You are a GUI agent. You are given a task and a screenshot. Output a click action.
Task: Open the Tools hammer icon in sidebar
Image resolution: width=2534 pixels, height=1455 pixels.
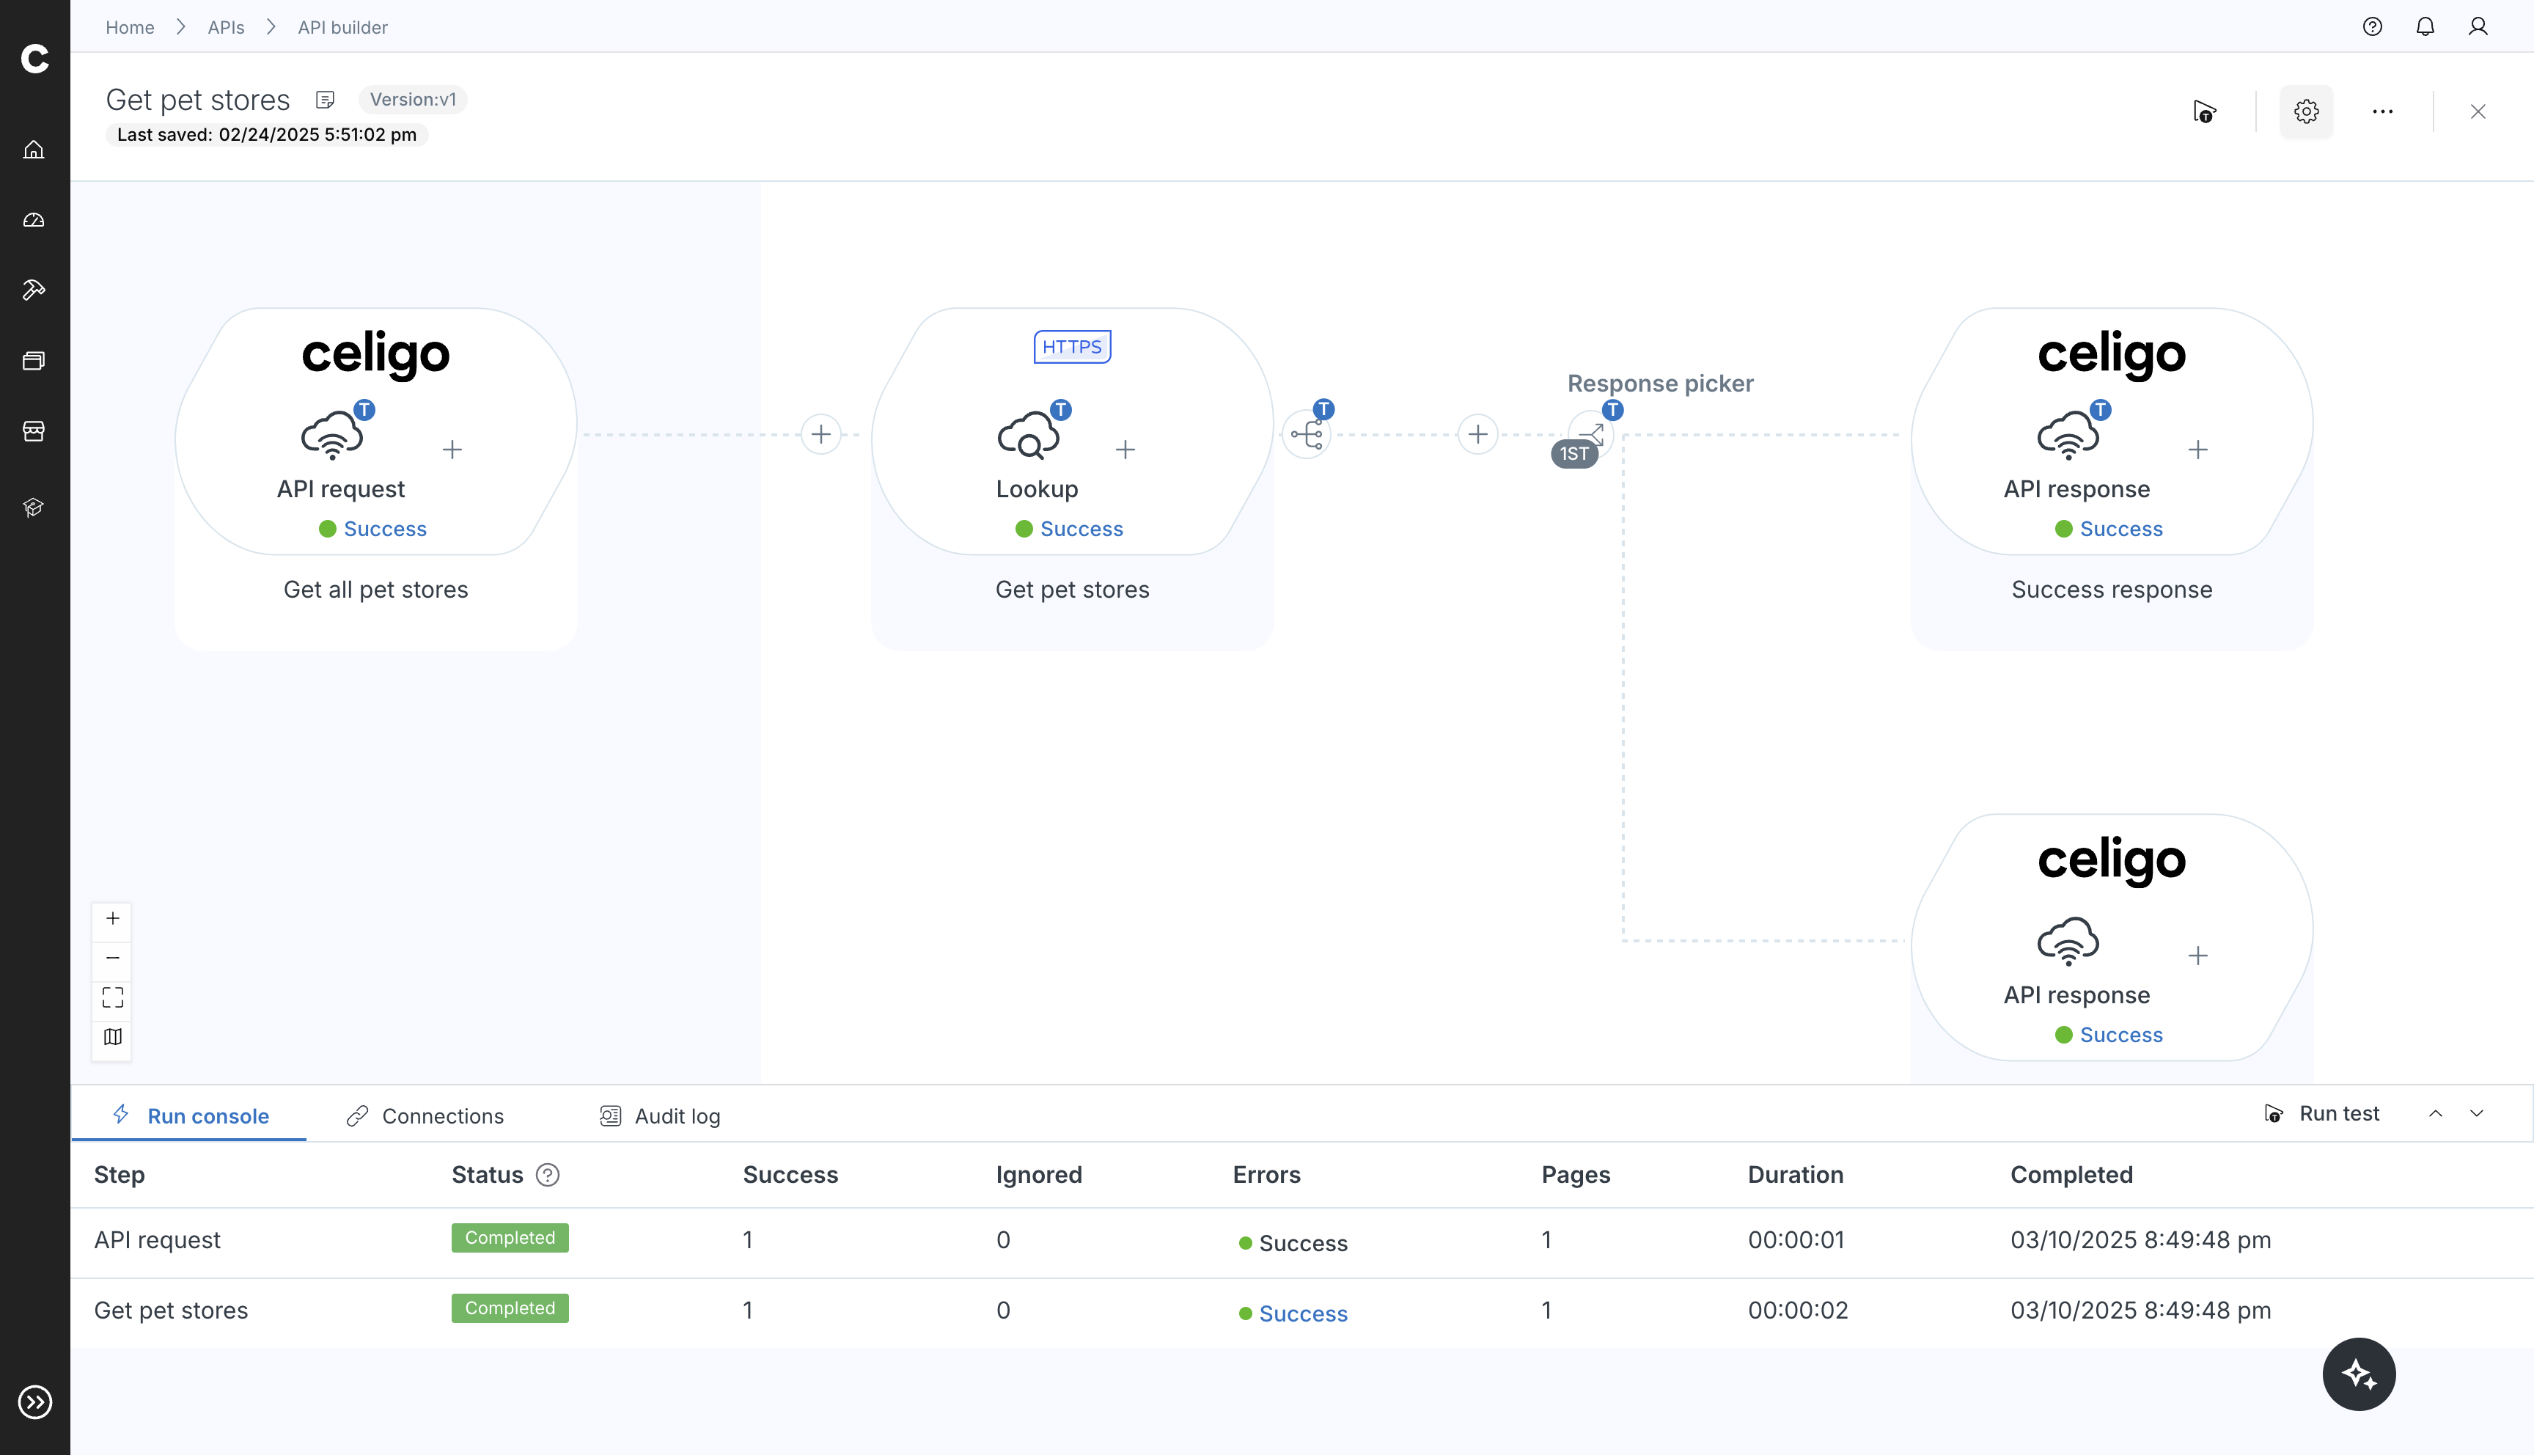(34, 290)
